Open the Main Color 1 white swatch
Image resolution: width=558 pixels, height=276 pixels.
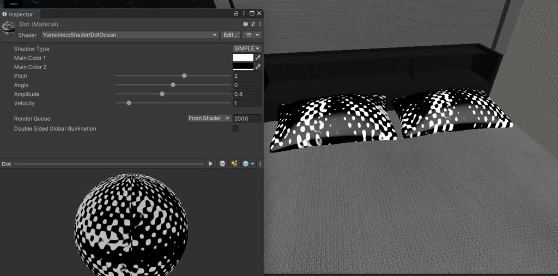click(x=243, y=58)
